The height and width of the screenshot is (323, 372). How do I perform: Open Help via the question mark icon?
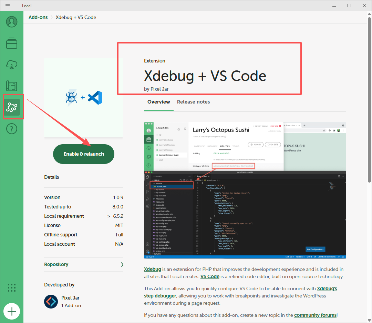coord(12,129)
